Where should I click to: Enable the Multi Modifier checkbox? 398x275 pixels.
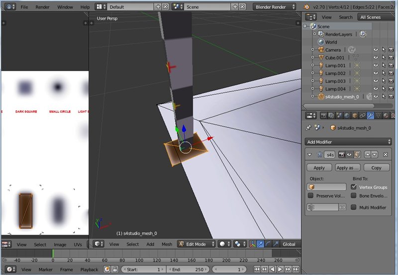pos(354,207)
